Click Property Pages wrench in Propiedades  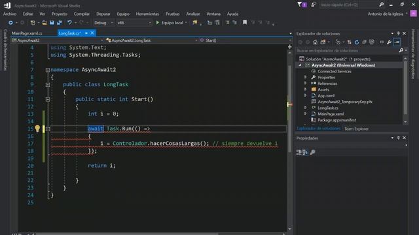coord(312,152)
